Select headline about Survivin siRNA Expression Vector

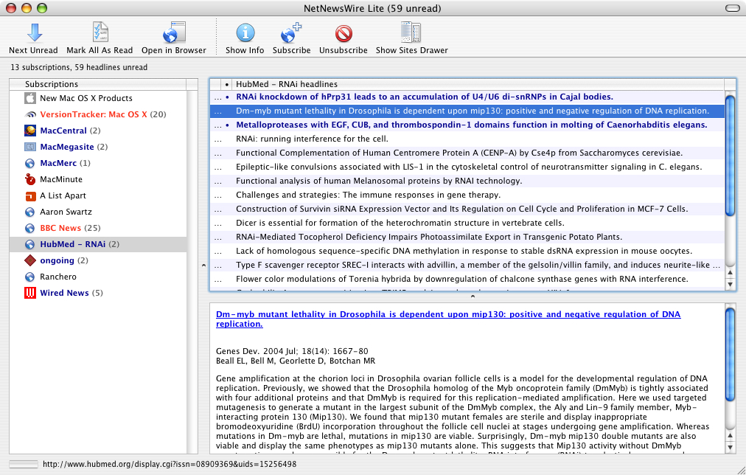tap(467, 209)
